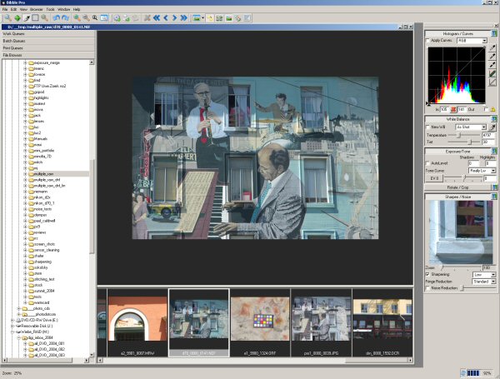The width and height of the screenshot is (500, 379).
Task: Enable the AutoLevel checkbox
Action: click(428, 163)
